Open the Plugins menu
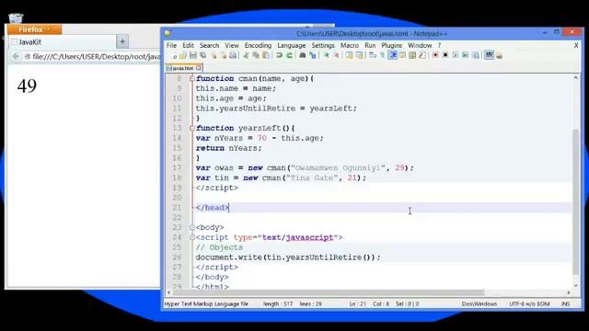Viewport: 589px width, 331px height. (x=391, y=45)
